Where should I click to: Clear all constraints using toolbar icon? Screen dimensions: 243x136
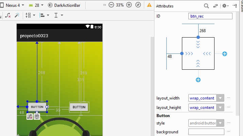(x=8, y=15)
